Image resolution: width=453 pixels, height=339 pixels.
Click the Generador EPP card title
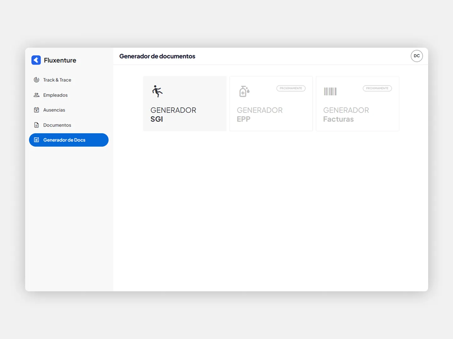[260, 115]
